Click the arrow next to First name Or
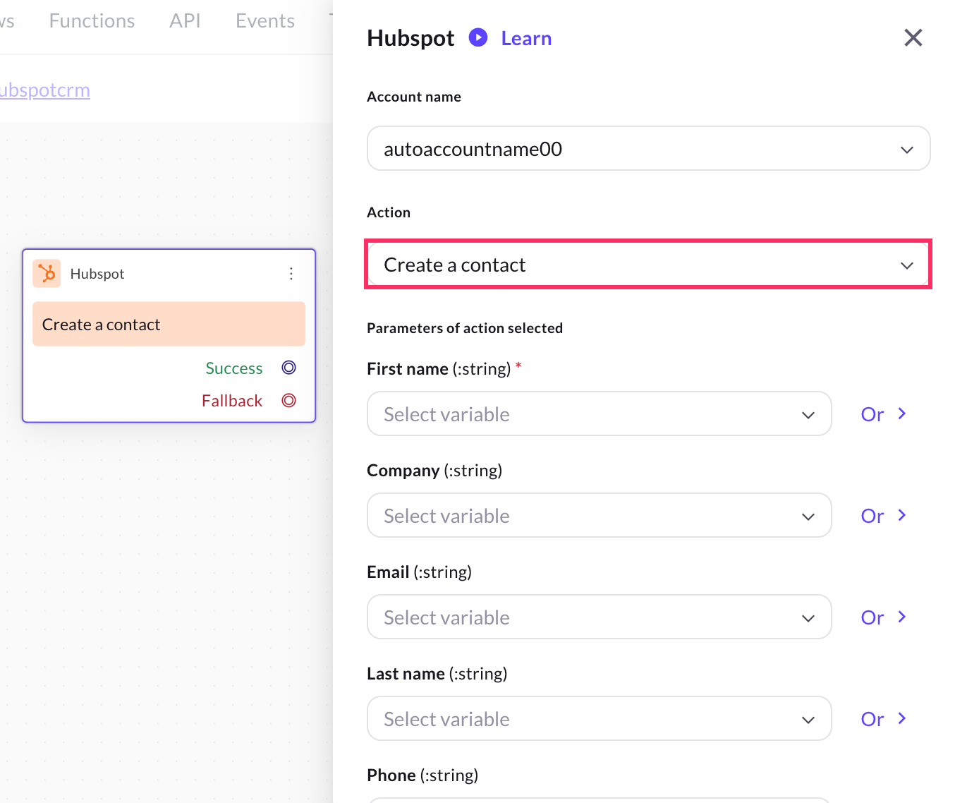This screenshot has width=955, height=803. click(x=902, y=413)
